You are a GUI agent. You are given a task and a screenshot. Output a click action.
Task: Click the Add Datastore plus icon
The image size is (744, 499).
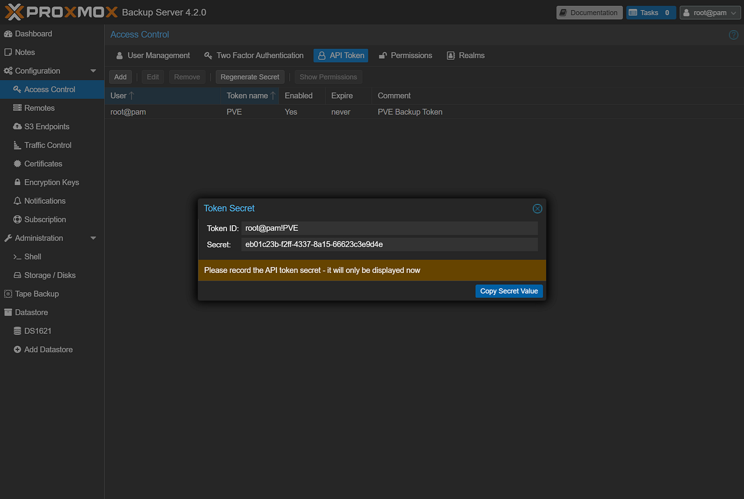pos(18,350)
